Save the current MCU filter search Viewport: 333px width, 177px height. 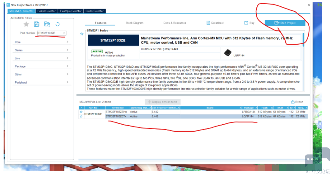tap(37, 24)
